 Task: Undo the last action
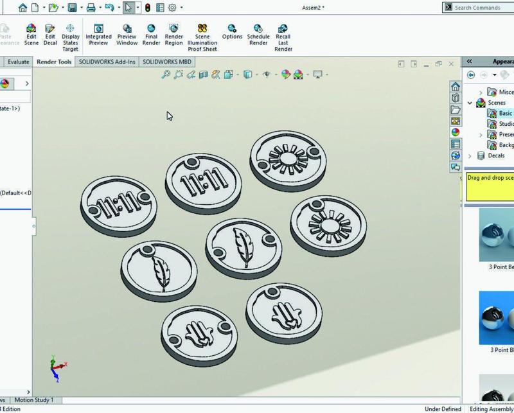[x=109, y=8]
